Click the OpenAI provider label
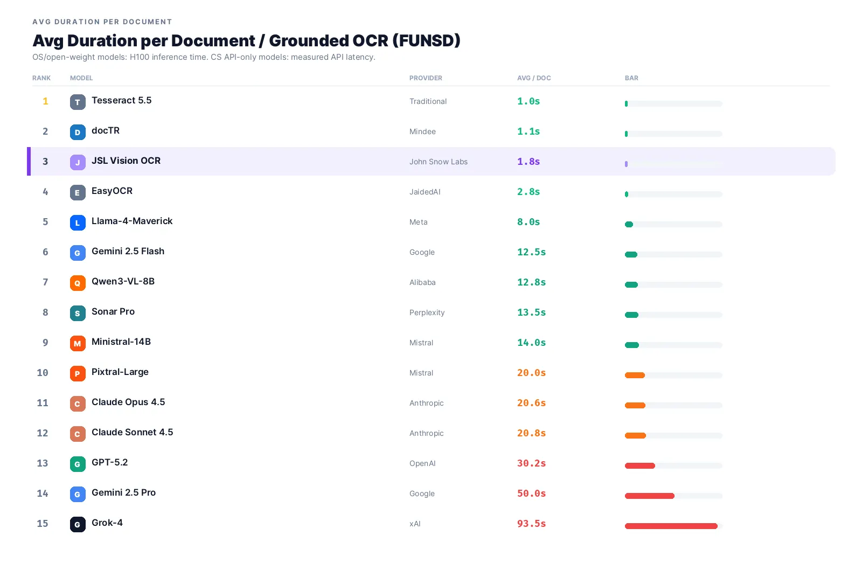Viewport: 862px width, 563px height. pyautogui.click(x=423, y=464)
